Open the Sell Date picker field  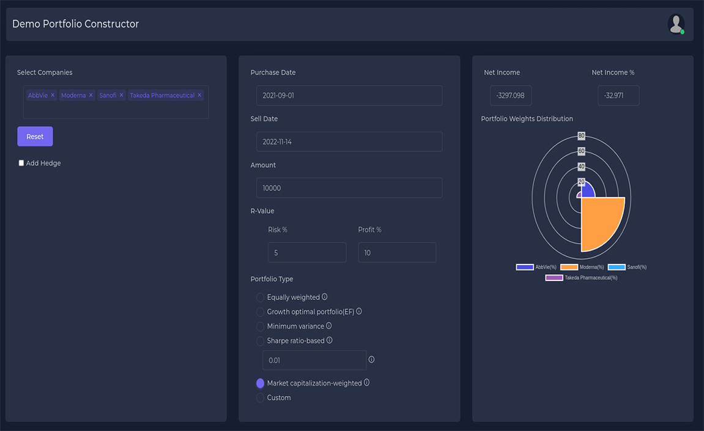pyautogui.click(x=349, y=141)
